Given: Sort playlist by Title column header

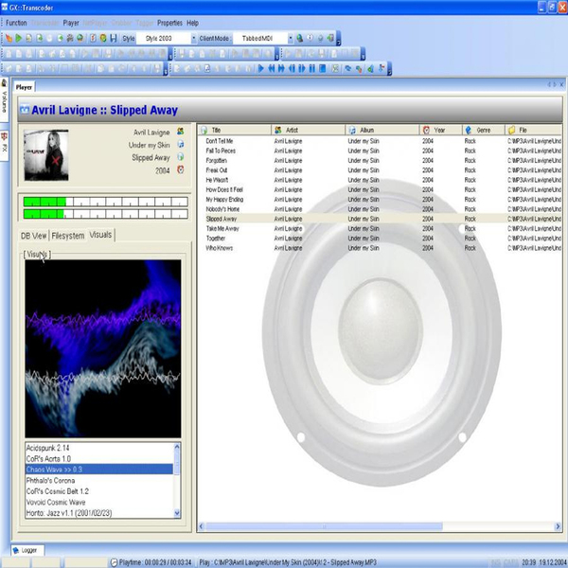Looking at the screenshot, I should click(235, 130).
